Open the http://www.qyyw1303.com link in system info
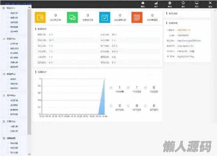217x156 pixels. (189, 41)
